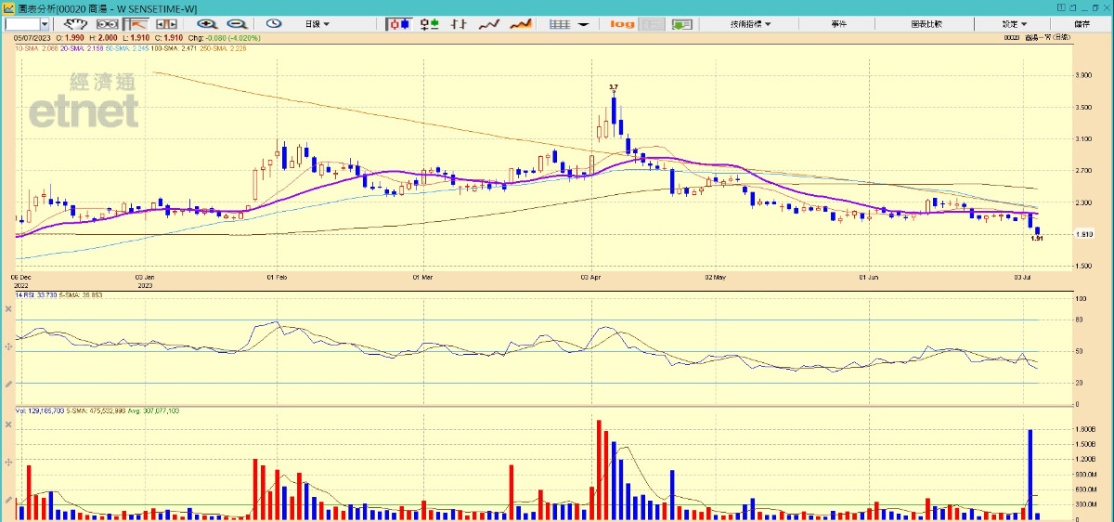Click the zoom out magnifier icon
Viewport: 1114px width, 522px height.
(237, 23)
